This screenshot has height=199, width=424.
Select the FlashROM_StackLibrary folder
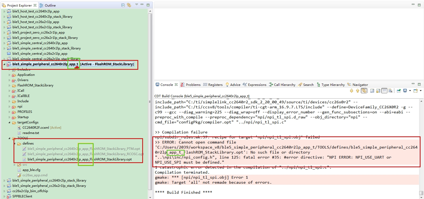coord(33,85)
